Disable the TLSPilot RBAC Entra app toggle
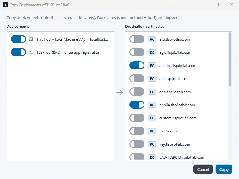 click(x=18, y=52)
